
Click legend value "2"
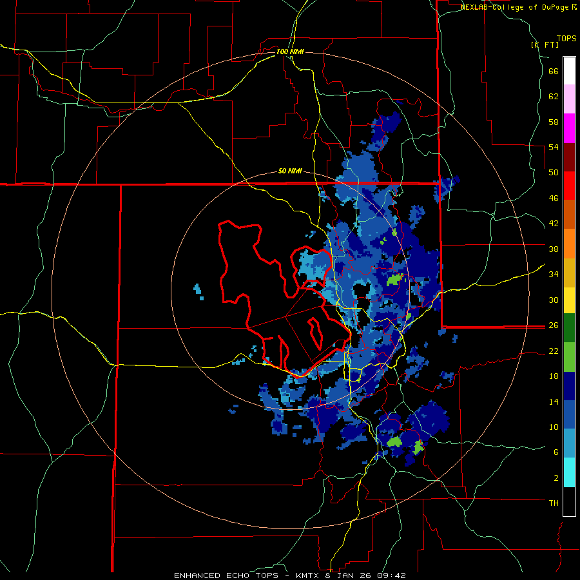point(556,478)
